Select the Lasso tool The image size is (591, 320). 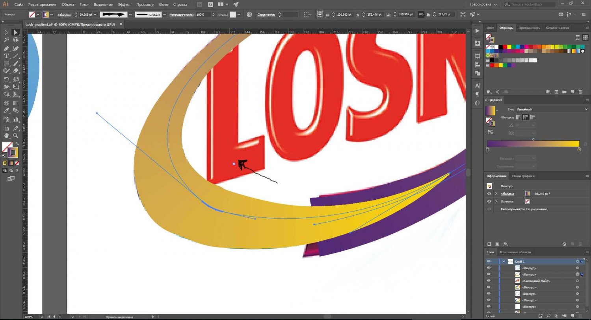click(x=16, y=40)
